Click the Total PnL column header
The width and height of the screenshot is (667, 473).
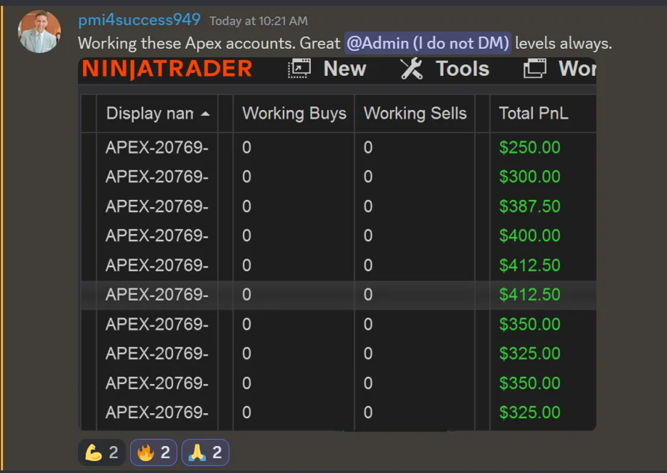point(543,114)
